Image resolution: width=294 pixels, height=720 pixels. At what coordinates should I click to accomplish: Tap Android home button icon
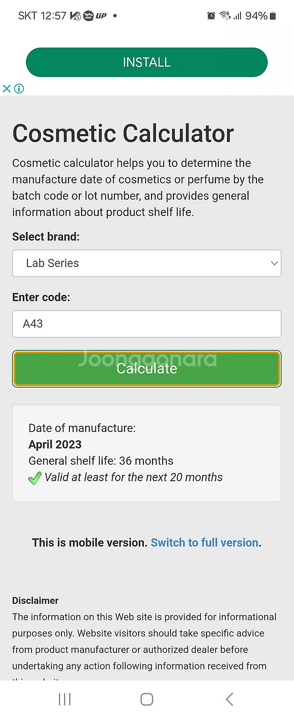[147, 699]
